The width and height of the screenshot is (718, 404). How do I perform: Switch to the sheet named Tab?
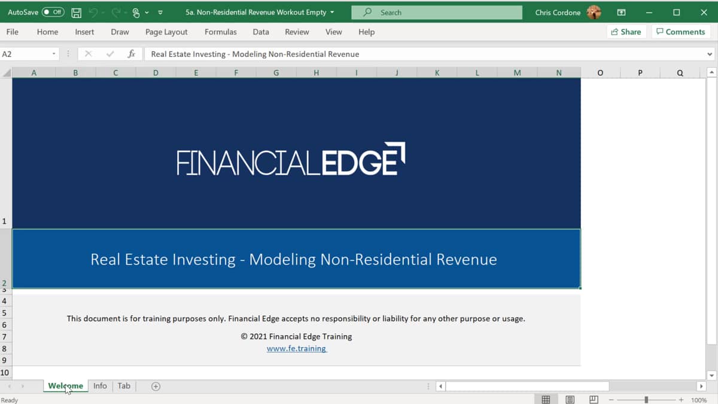(x=124, y=386)
